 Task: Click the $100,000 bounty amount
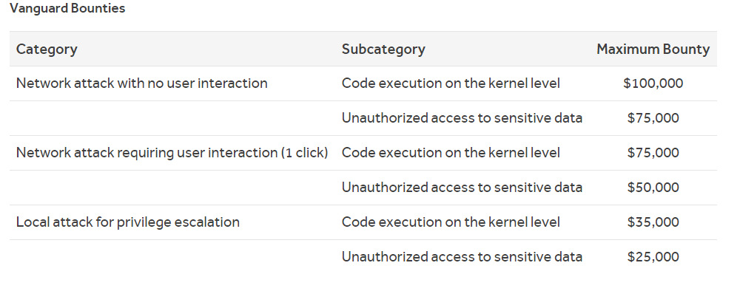[x=653, y=83]
